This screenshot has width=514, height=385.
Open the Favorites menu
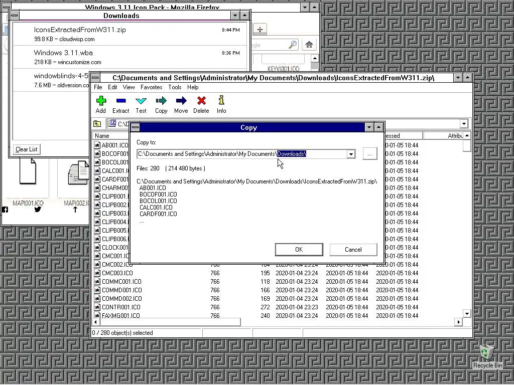click(x=152, y=87)
